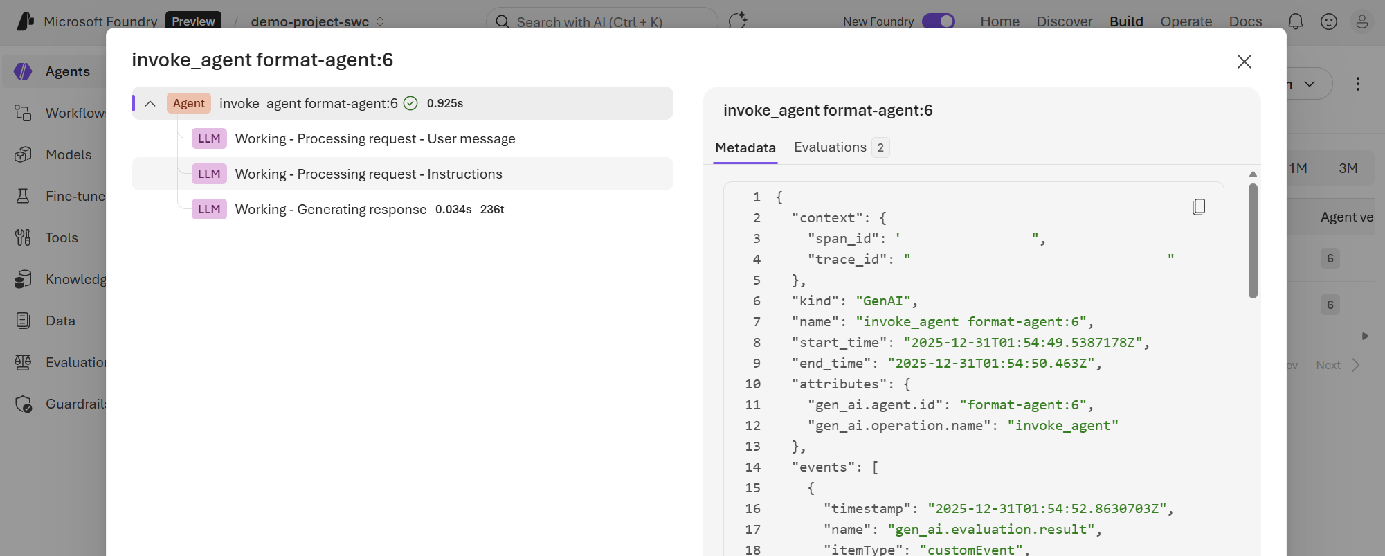1385x556 pixels.
Task: Click the feedback smiley icon
Action: tap(1329, 21)
